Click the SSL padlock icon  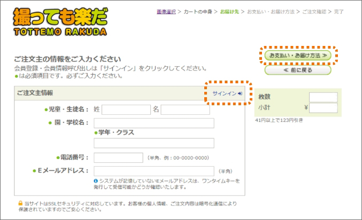click(20, 203)
